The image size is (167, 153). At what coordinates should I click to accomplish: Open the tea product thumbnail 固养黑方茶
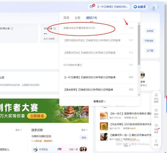click(x=104, y=116)
